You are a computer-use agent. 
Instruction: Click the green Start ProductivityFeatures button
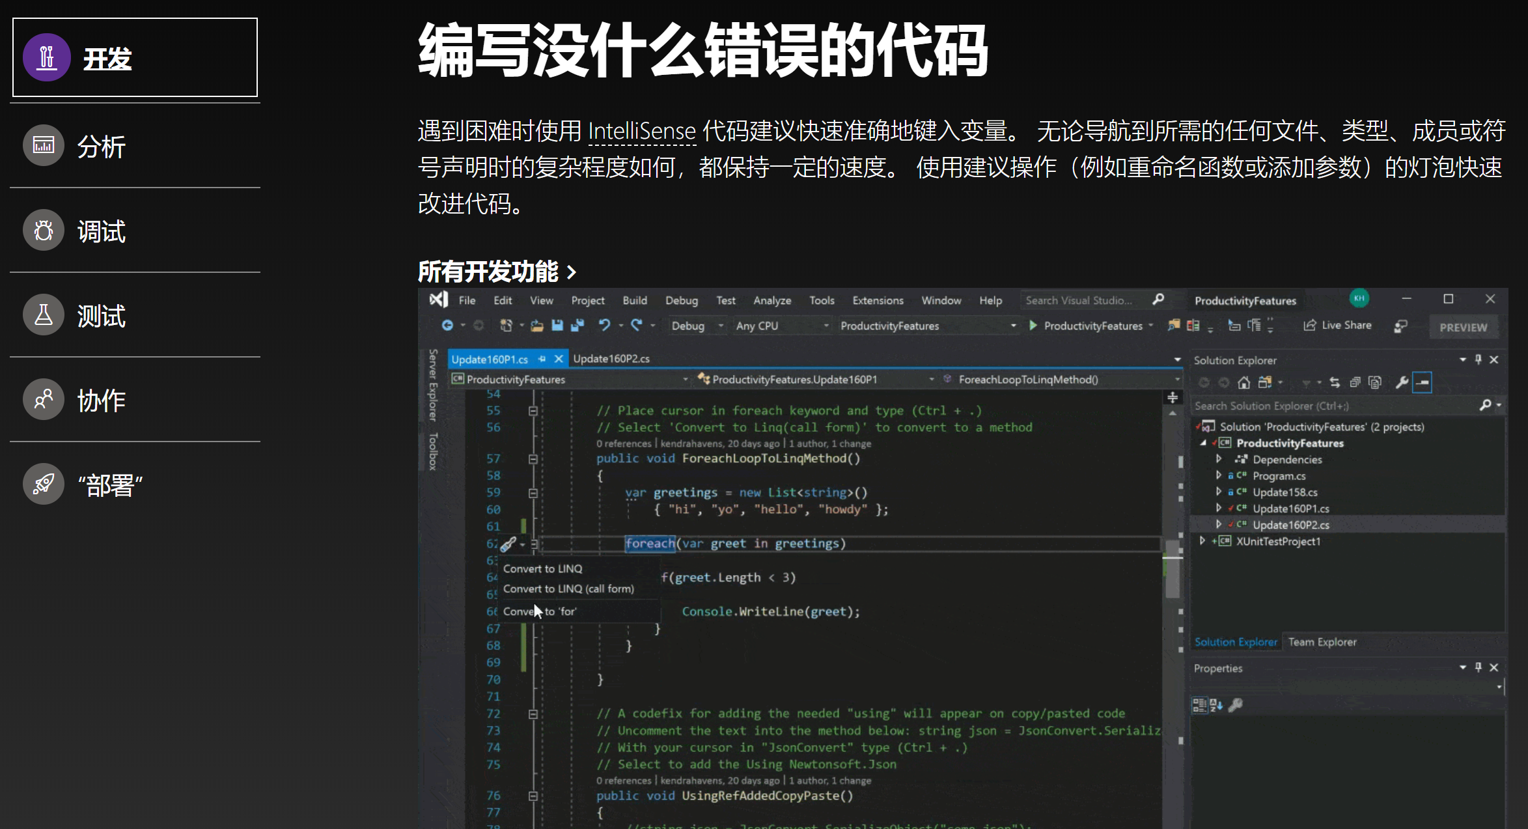click(x=1090, y=326)
